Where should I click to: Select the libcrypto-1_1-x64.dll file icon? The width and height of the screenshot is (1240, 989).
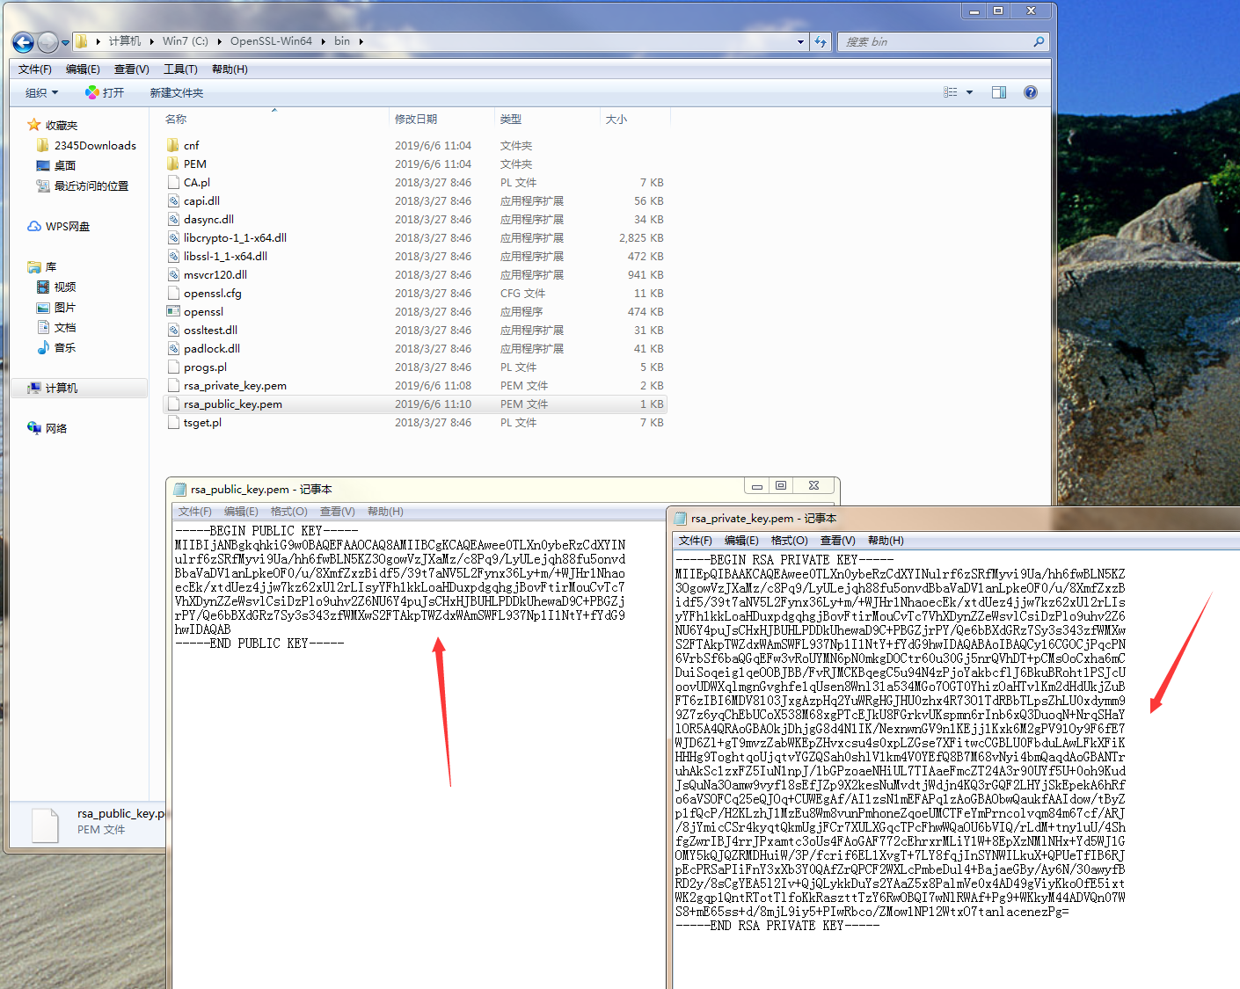173,237
